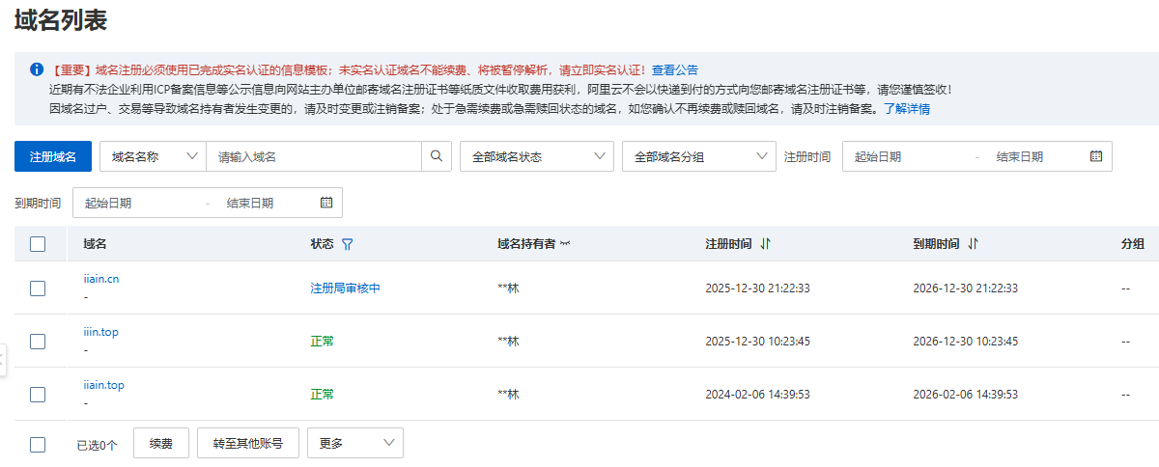Expand the 更多 actions dropdown
1159x467 pixels.
(354, 443)
